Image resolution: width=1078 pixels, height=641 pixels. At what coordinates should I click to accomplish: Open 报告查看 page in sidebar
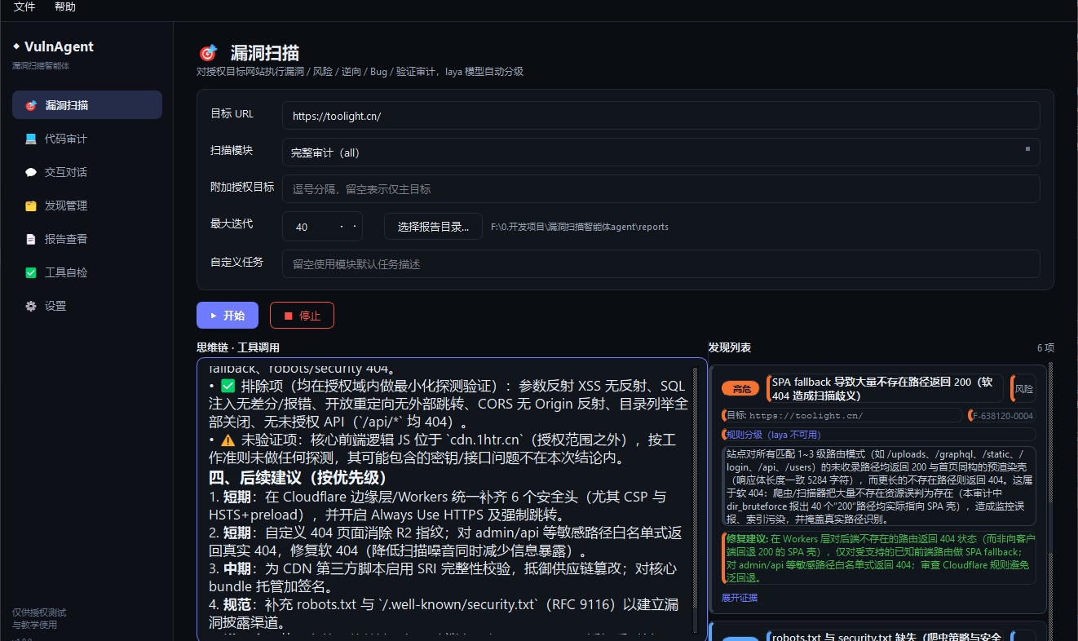[87, 239]
